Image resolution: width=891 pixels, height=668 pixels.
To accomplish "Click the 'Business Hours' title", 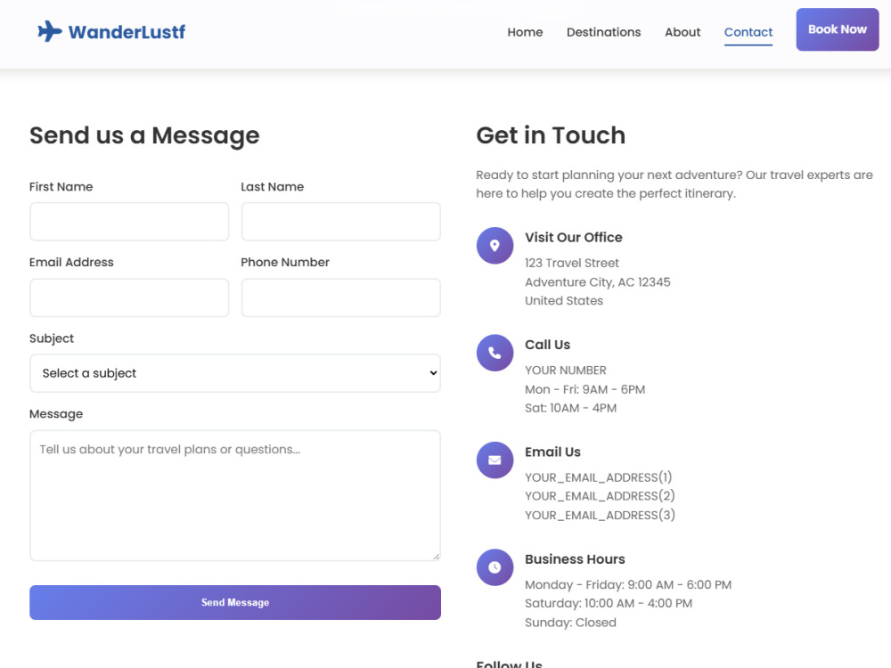I will click(575, 559).
